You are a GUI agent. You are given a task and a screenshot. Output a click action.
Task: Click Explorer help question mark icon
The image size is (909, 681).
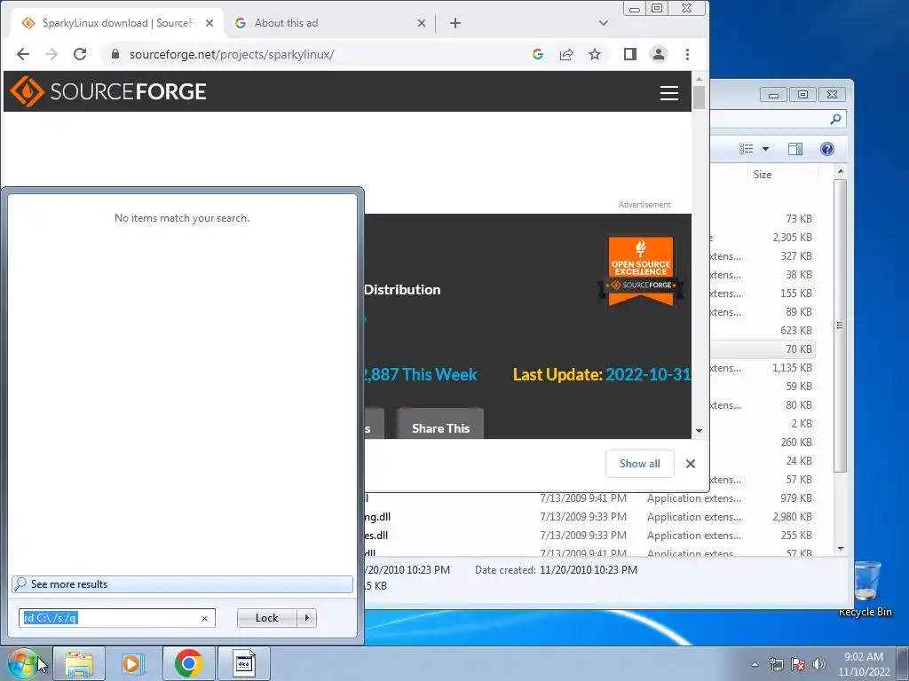coord(827,149)
